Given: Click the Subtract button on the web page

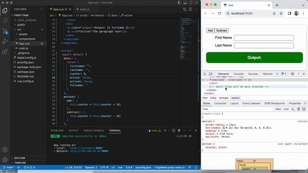Looking at the screenshot, I should [x=221, y=31].
